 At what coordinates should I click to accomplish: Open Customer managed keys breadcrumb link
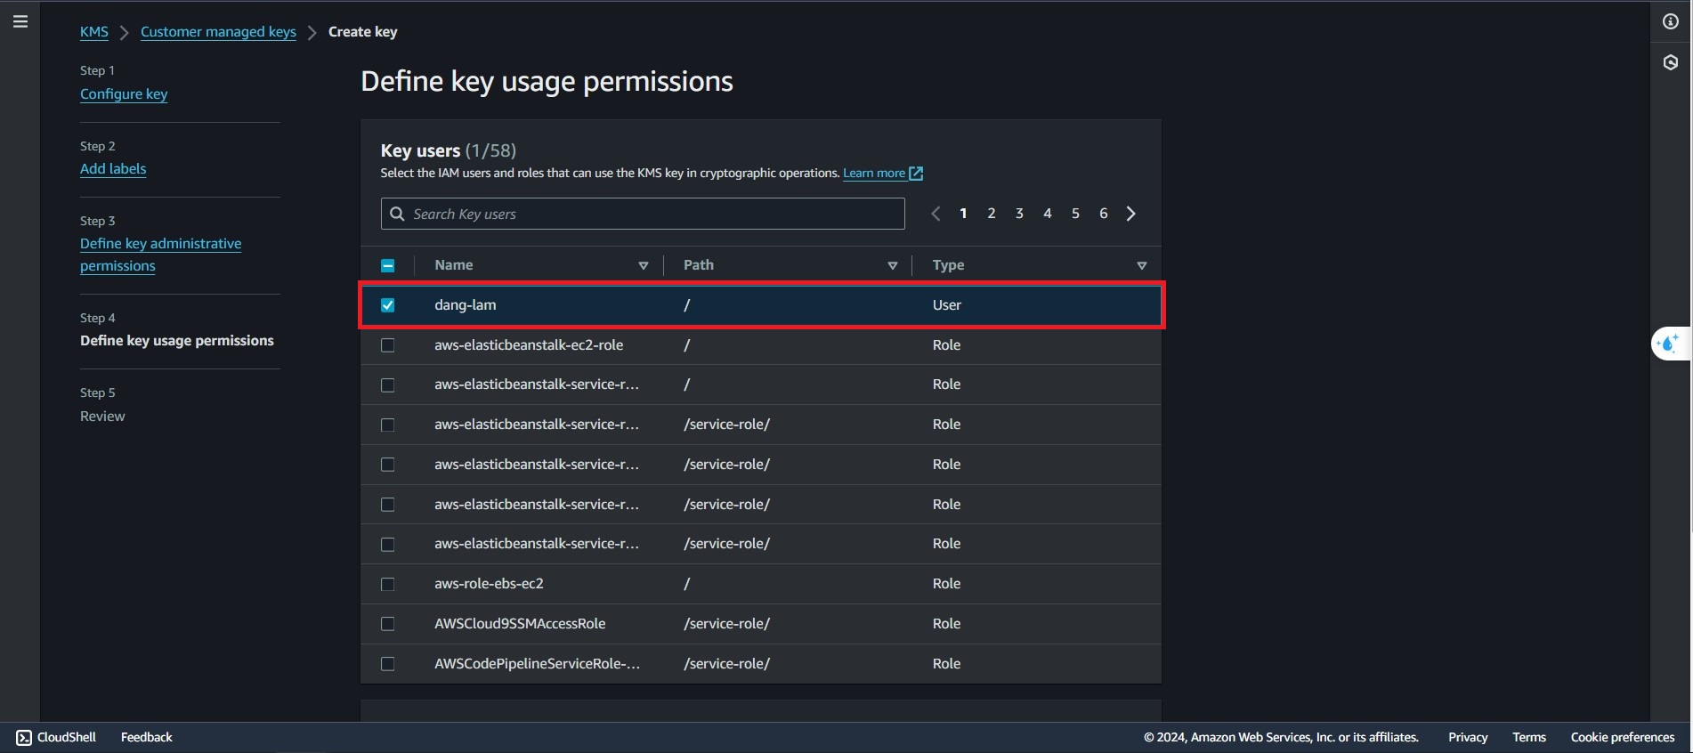click(x=218, y=32)
